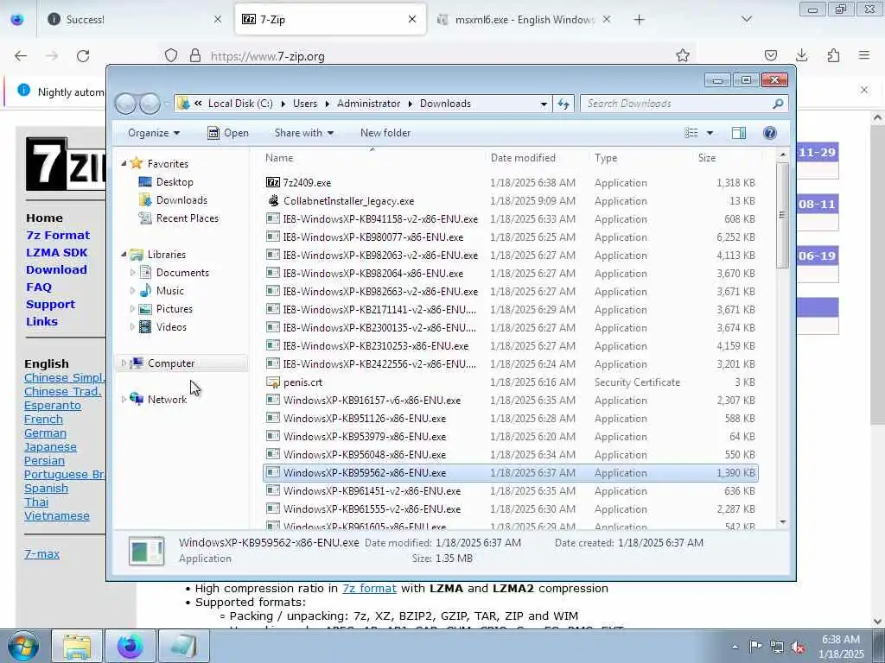This screenshot has height=663, width=885.
Task: Expand the Documents library node
Action: 132,273
